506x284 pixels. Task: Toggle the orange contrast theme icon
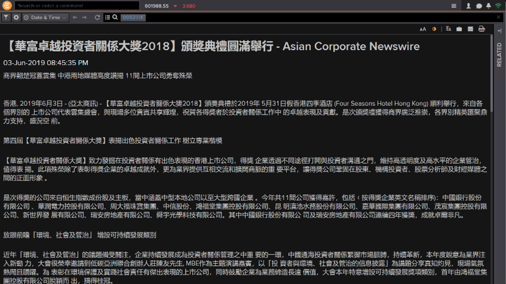pos(434,29)
